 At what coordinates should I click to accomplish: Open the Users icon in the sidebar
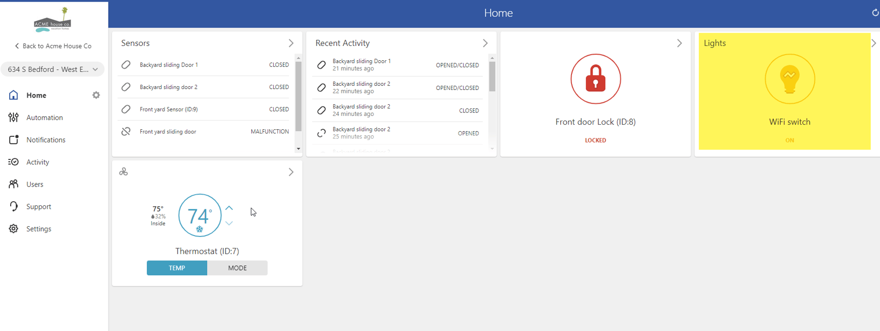click(x=14, y=184)
